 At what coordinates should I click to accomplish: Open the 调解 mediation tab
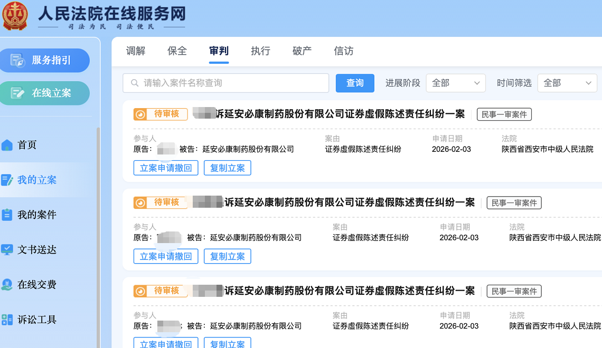click(135, 51)
